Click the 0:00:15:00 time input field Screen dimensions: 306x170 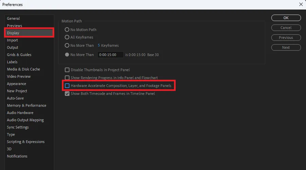point(110,55)
